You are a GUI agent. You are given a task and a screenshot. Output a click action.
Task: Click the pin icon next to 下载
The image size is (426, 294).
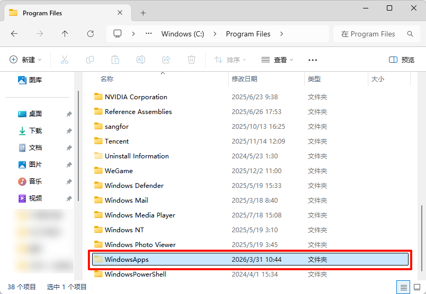[69, 131]
